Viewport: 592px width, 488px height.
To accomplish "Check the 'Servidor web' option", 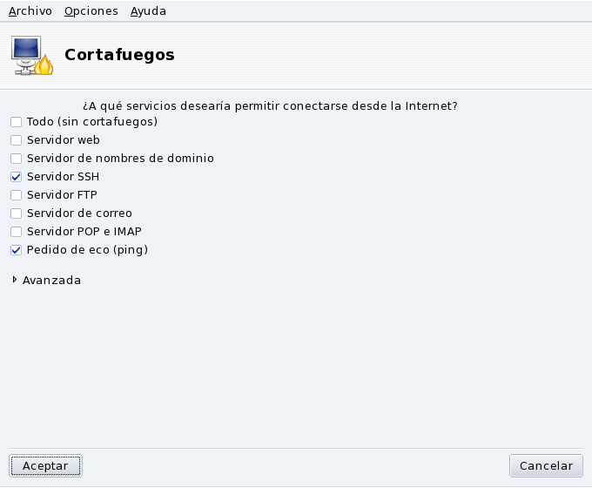I will pos(16,140).
